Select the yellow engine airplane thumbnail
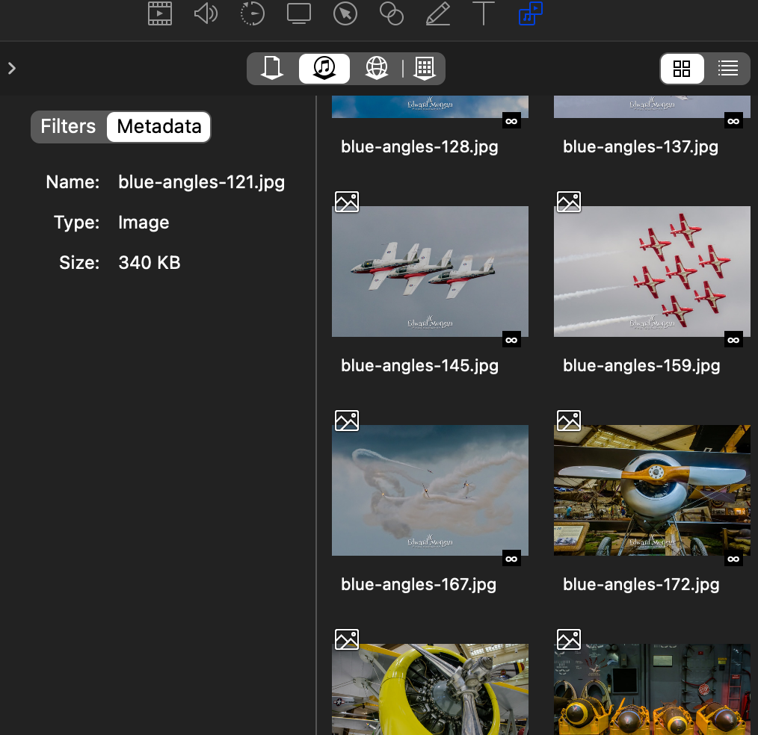This screenshot has height=735, width=758. 430,689
